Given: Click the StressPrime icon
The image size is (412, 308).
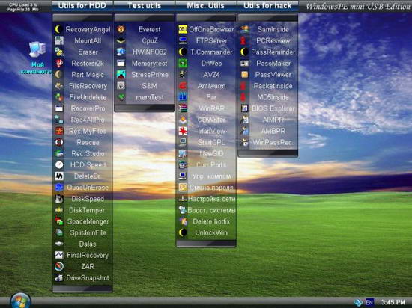Looking at the screenshot, I should (x=121, y=75).
